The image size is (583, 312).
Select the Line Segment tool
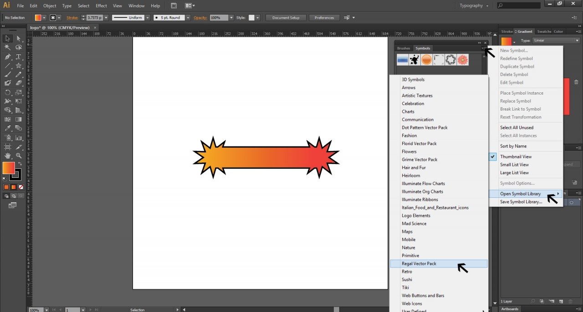(x=8, y=66)
